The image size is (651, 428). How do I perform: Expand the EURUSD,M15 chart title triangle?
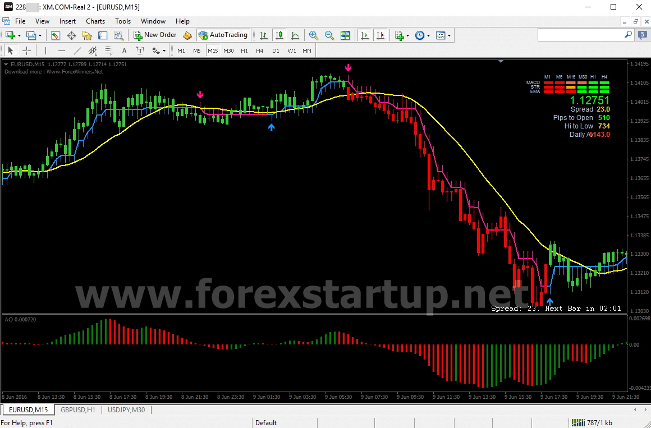point(6,65)
